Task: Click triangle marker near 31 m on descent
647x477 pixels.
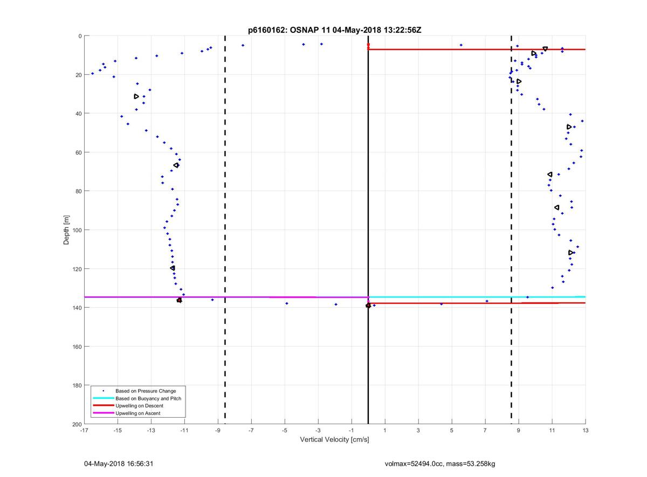Action: click(136, 96)
